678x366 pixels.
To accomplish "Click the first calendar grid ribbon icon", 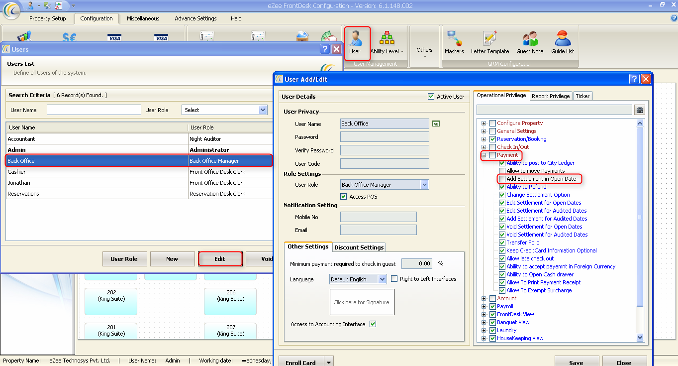I will coord(207,37).
